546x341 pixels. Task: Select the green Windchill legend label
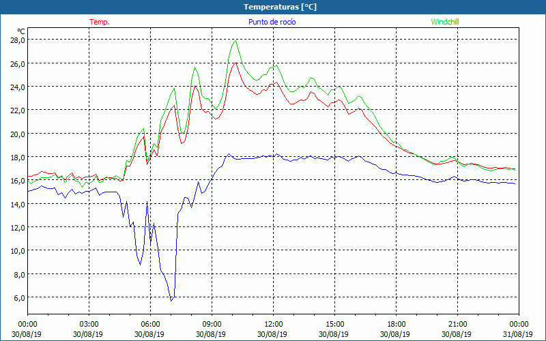click(445, 22)
